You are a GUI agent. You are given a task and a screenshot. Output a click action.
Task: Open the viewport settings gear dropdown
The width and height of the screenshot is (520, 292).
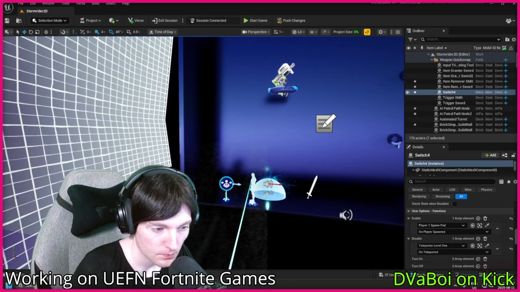(382, 32)
